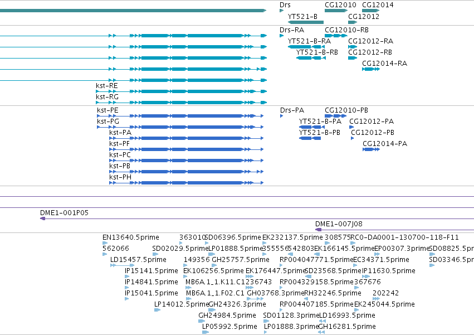Click the SD06396.5prime EST label
The height and width of the screenshot is (335, 474).
click(233, 237)
